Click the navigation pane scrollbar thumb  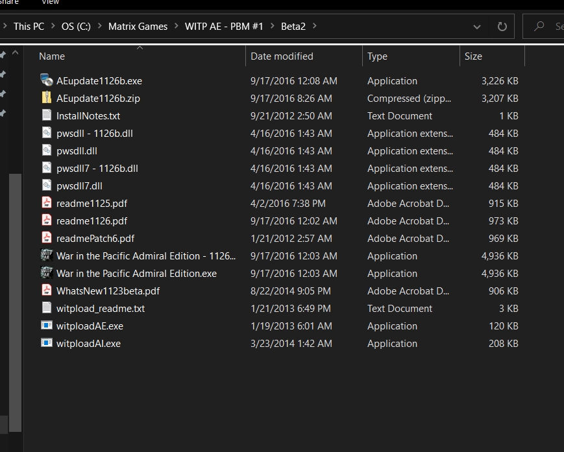(x=15, y=303)
